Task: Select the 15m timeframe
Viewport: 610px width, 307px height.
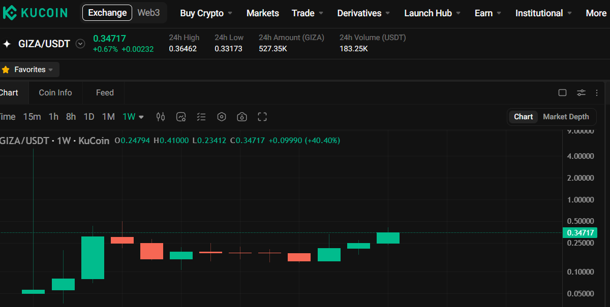Action: pos(32,116)
